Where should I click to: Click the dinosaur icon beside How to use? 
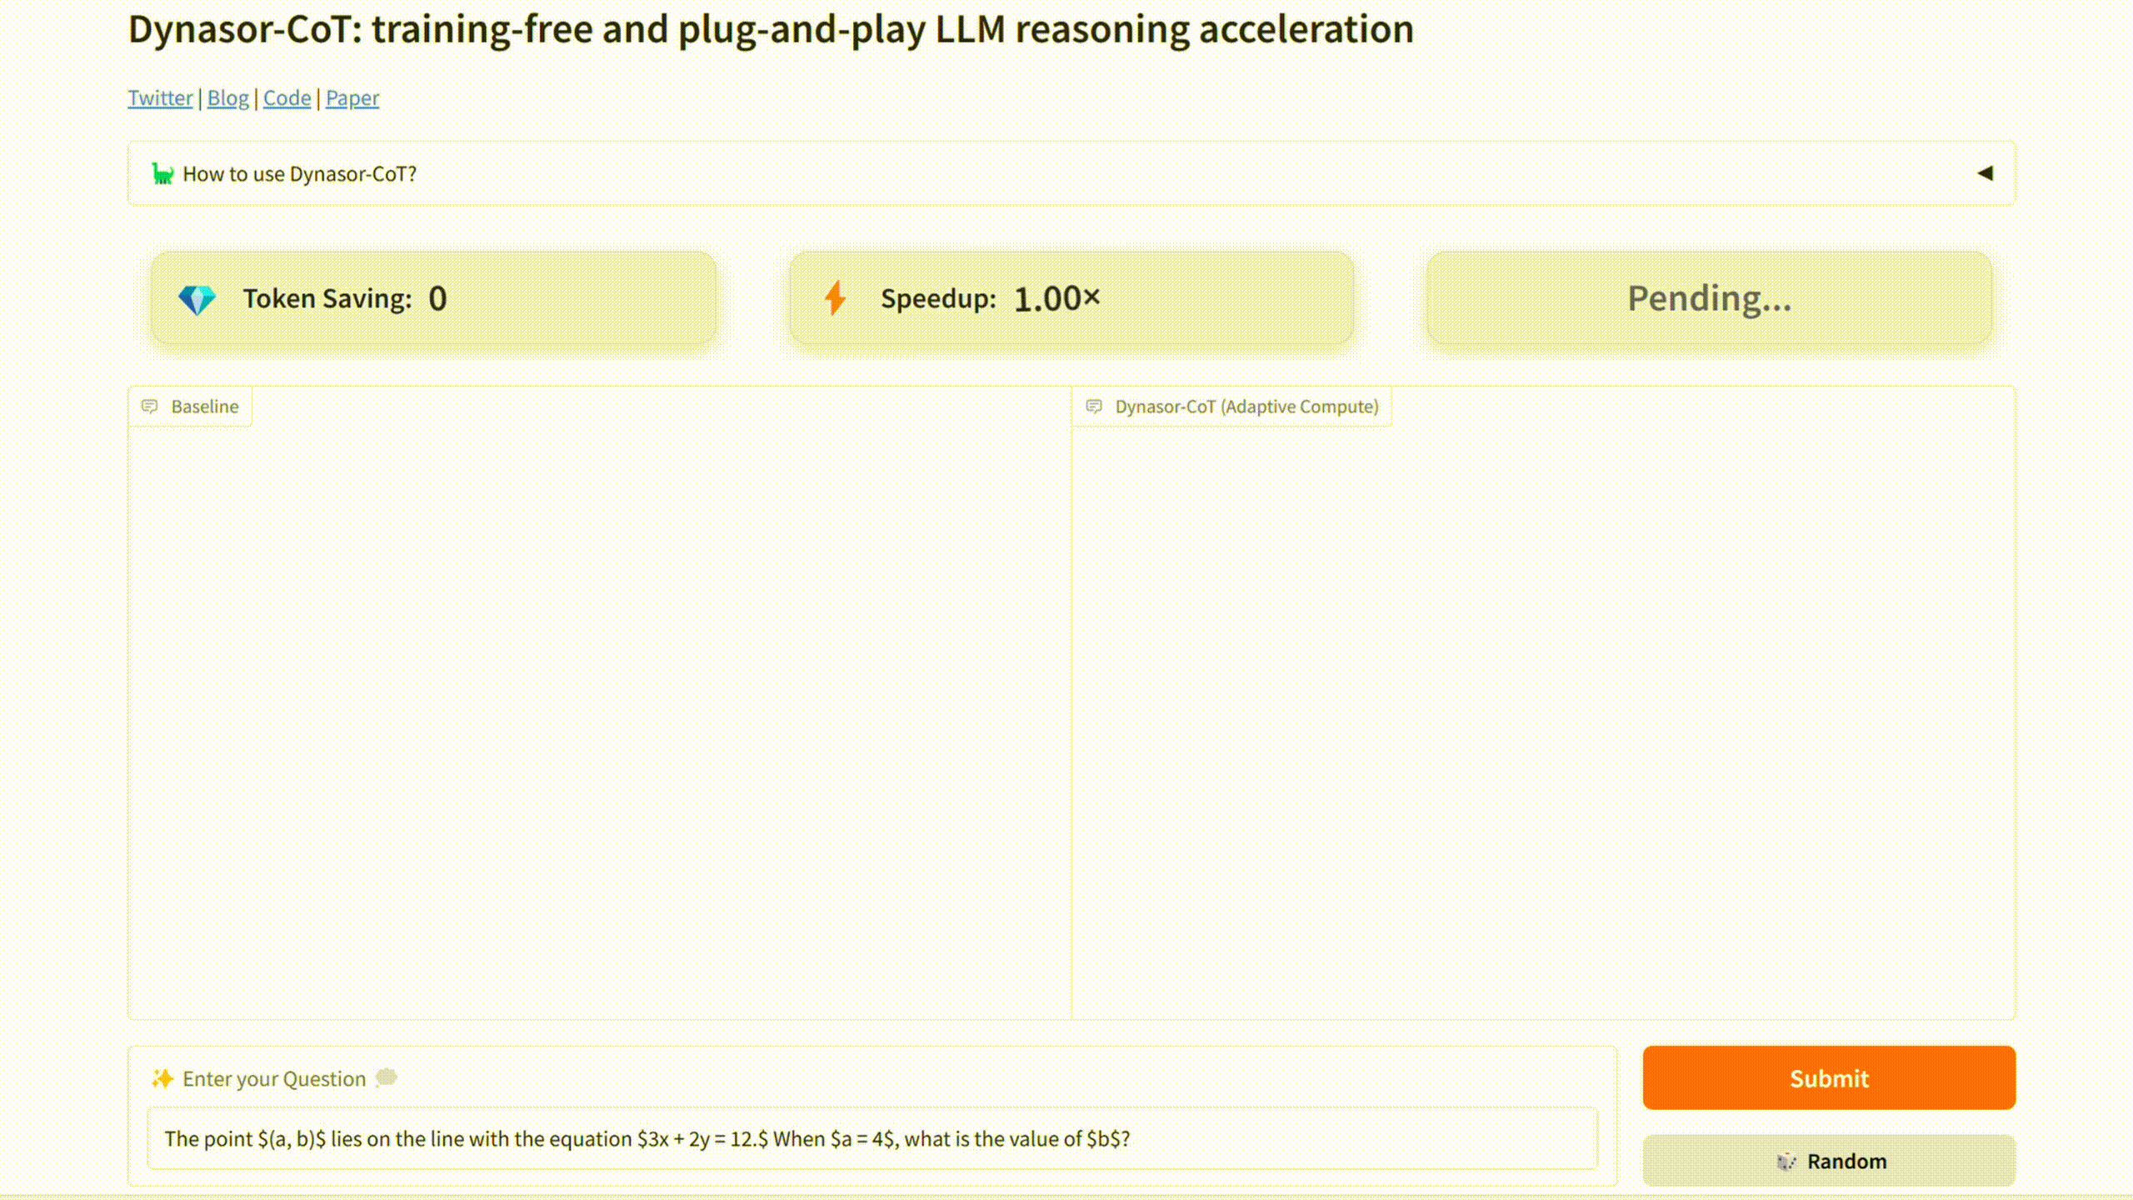pos(162,174)
